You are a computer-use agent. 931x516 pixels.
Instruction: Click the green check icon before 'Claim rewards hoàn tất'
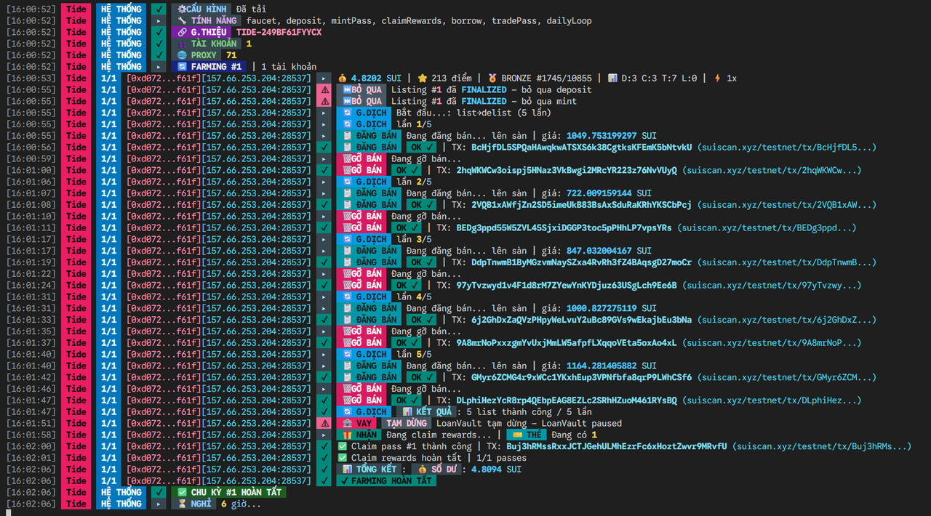coord(343,458)
